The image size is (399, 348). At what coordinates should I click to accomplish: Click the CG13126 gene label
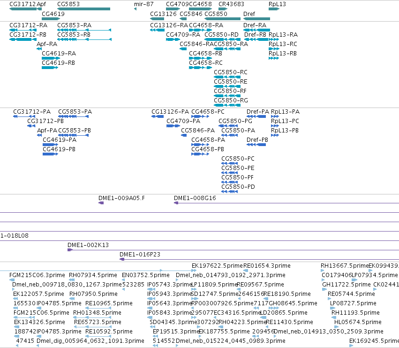point(163,14)
